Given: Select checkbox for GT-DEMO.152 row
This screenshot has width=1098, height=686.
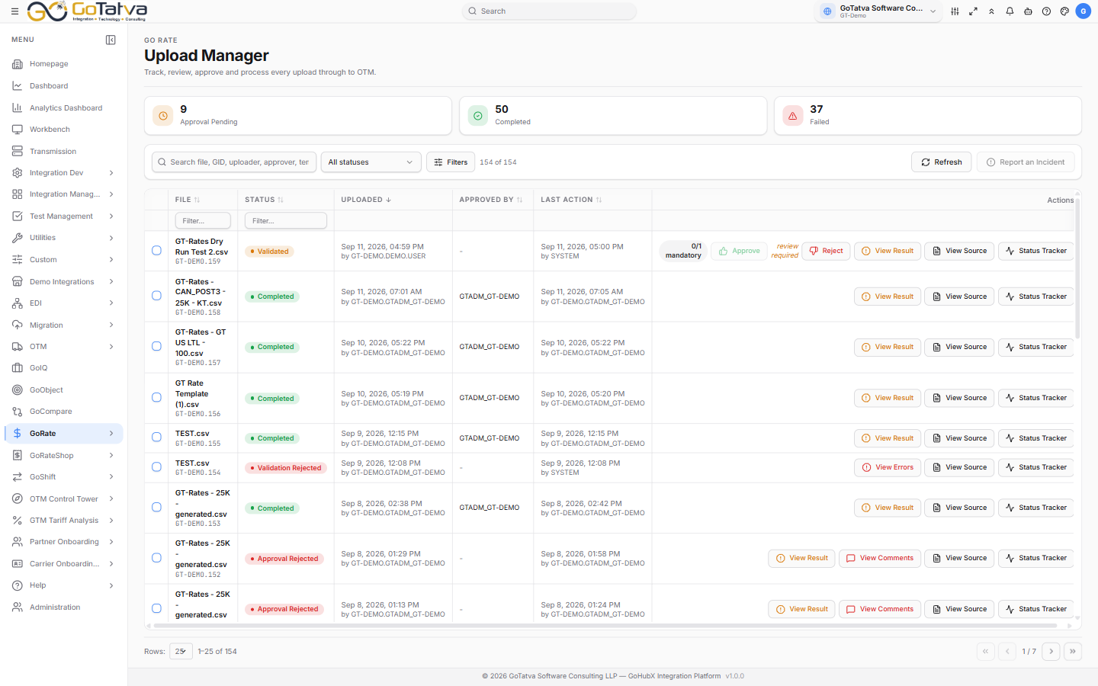Looking at the screenshot, I should [x=156, y=558].
